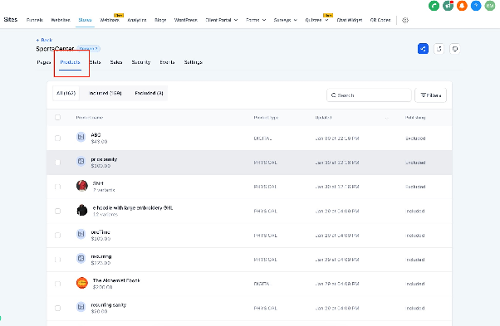500x326 pixels.
Task: Click the recurring product placeholder icon
Action: (81, 258)
